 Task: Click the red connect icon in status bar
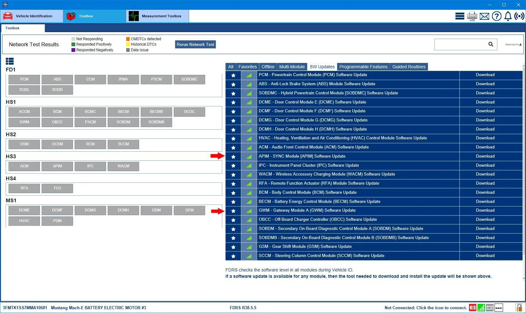tap(472, 308)
